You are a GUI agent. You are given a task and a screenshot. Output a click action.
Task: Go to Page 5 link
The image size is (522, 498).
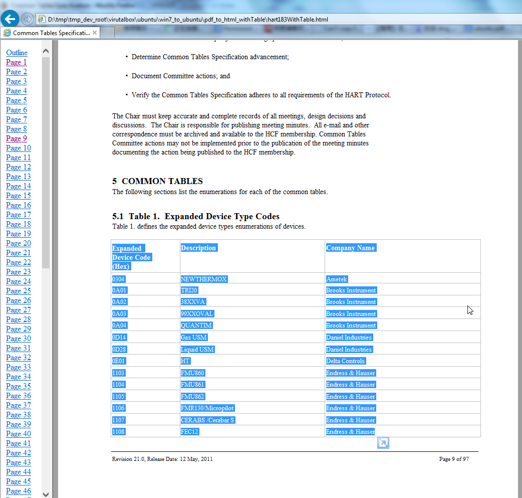(x=17, y=100)
